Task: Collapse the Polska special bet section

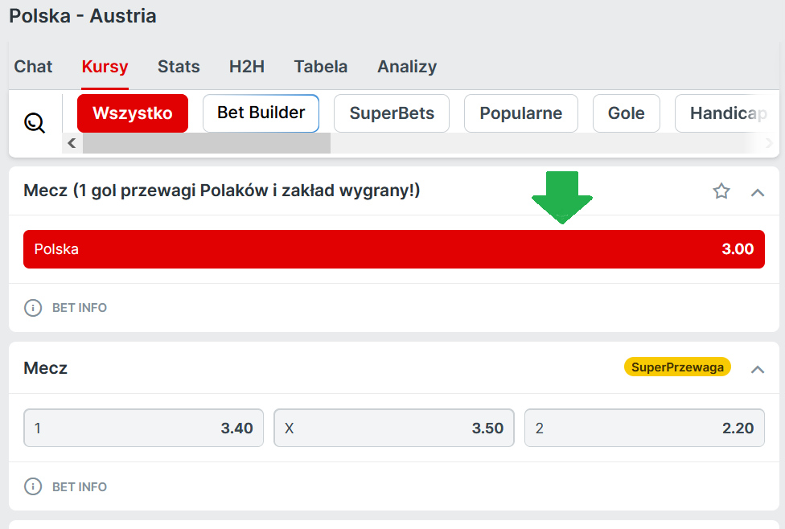Action: click(757, 192)
